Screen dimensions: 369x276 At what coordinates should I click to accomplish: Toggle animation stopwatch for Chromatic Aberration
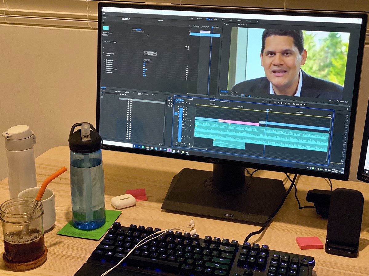[x=106, y=68]
